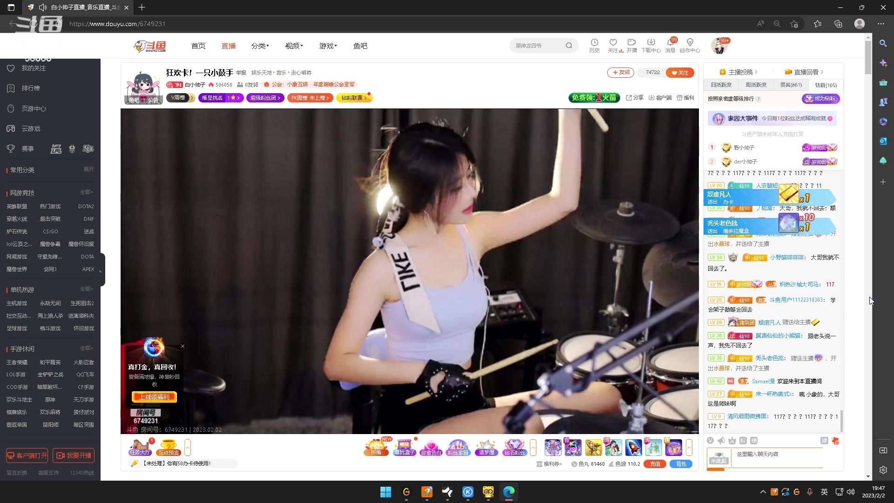Open the 任务大厅 task hall icon

(x=140, y=447)
